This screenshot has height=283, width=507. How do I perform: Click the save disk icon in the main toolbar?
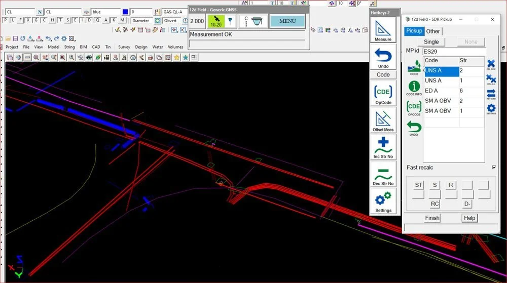point(15,38)
